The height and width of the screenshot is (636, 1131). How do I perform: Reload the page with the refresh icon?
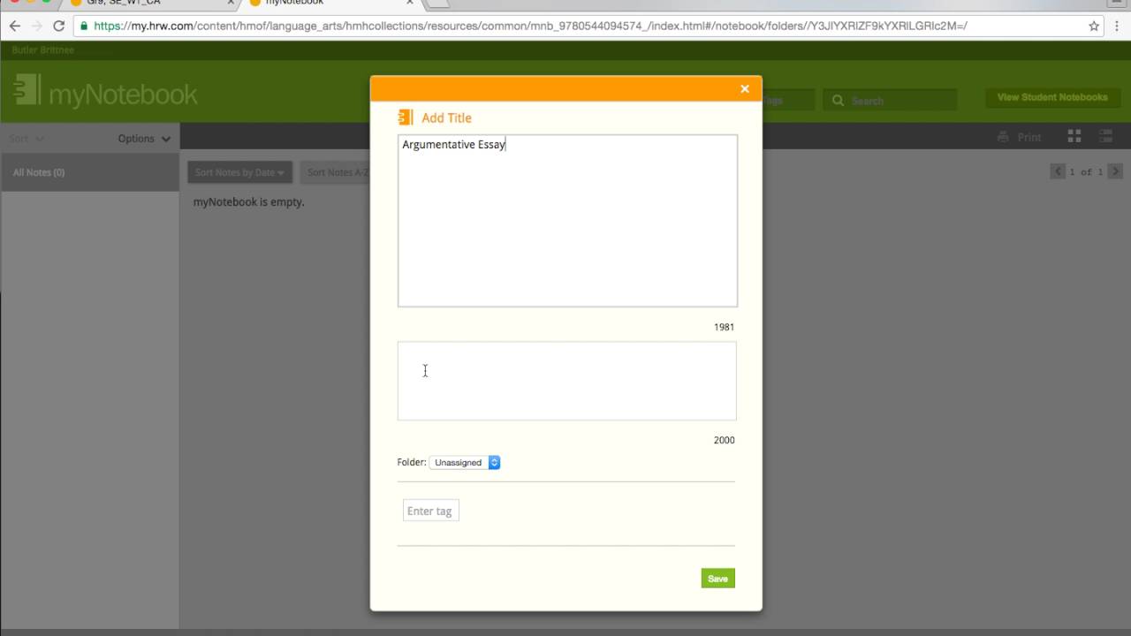58,26
